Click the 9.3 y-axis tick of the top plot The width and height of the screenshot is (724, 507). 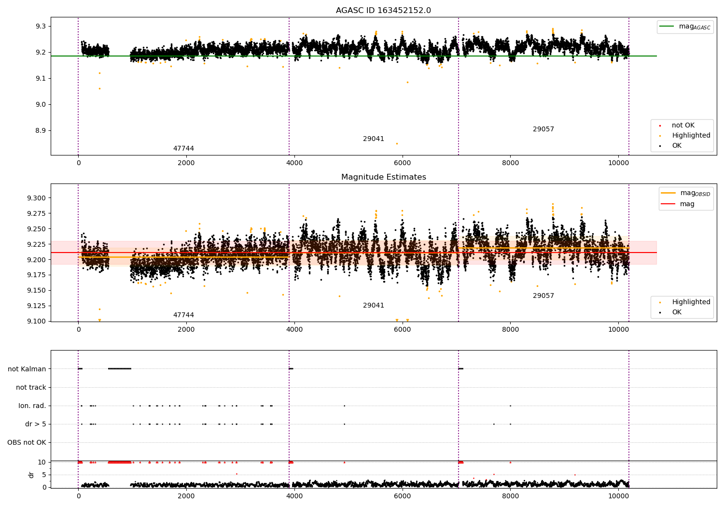pyautogui.click(x=41, y=26)
